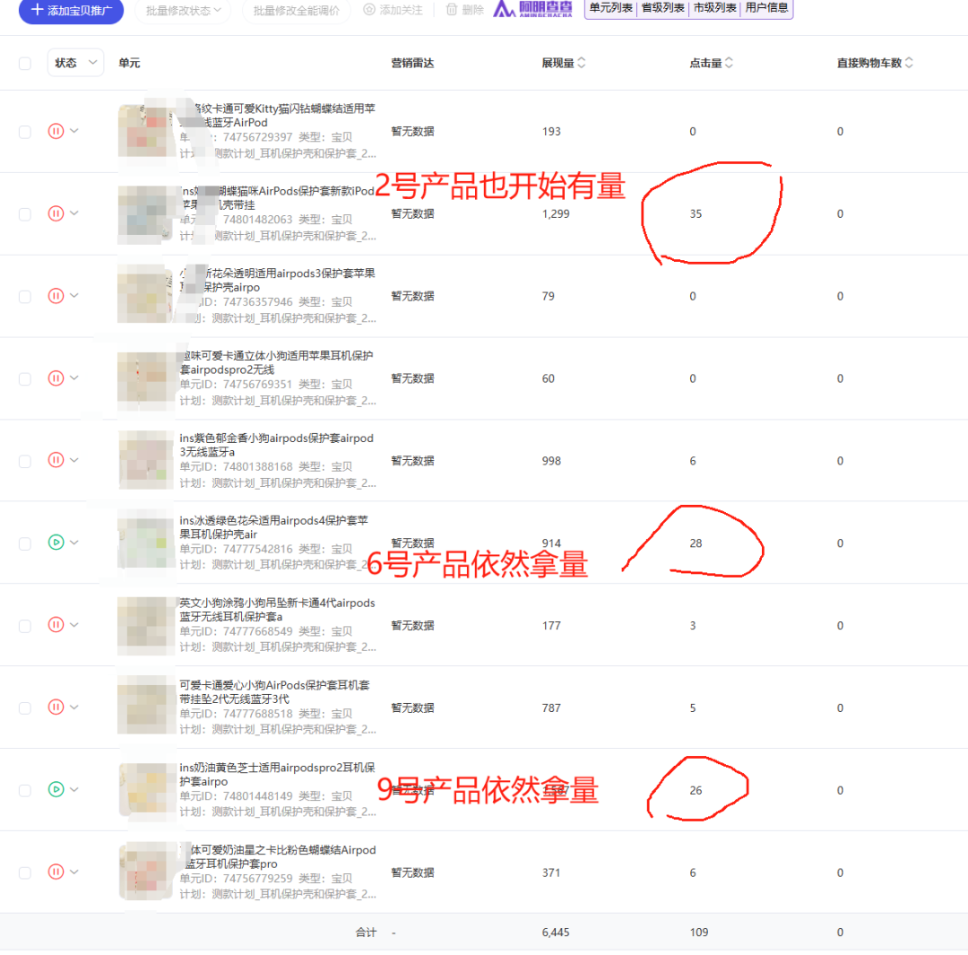Image resolution: width=968 pixels, height=955 pixels.
Task: Click total clicks value 109
Action: point(699,933)
